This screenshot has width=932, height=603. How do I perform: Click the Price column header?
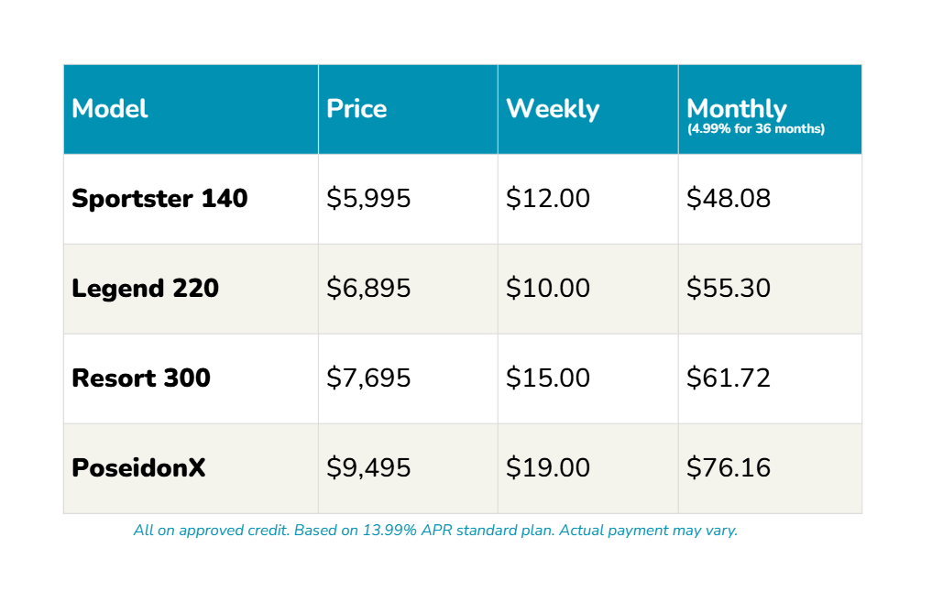click(x=356, y=109)
